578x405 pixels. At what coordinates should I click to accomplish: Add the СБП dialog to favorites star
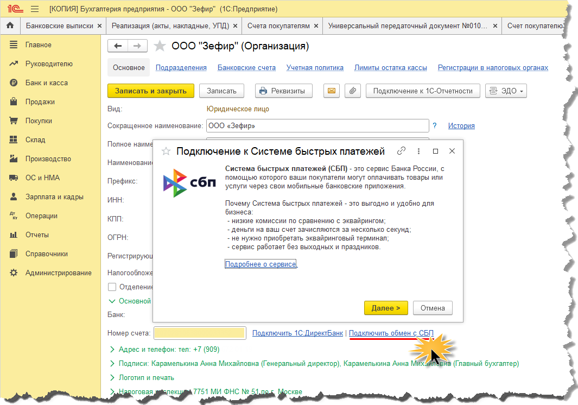coord(166,151)
